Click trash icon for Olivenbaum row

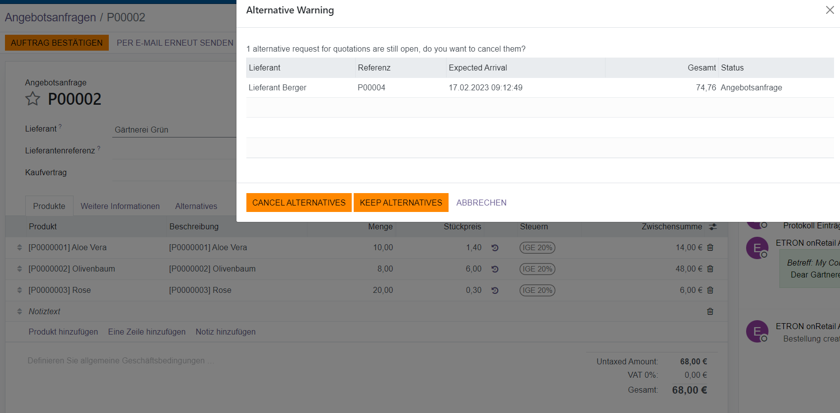[710, 269]
